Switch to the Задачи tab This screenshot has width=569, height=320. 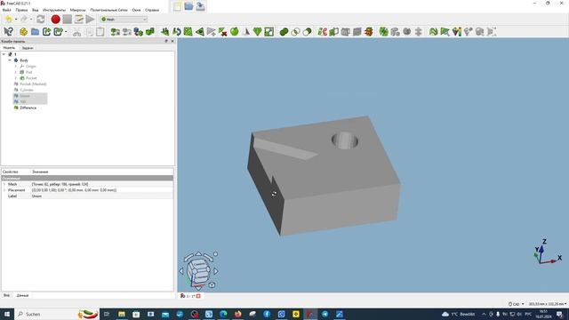coord(28,48)
